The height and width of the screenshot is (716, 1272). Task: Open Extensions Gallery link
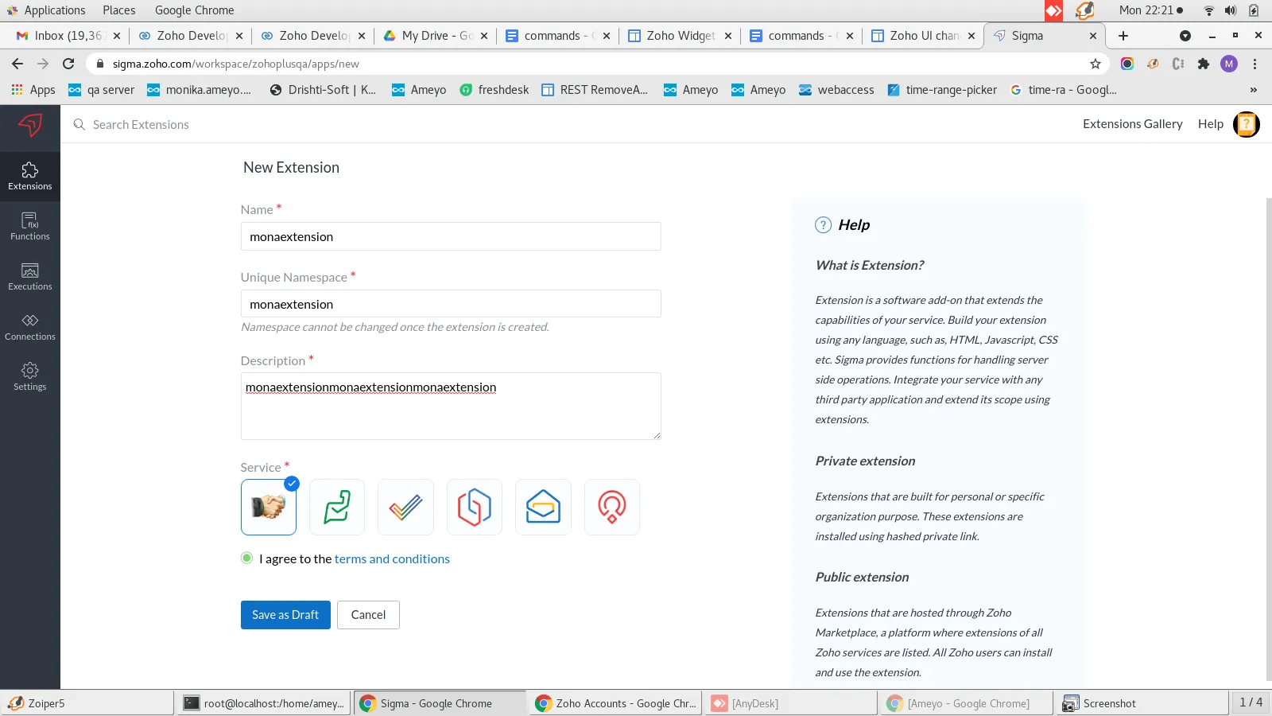click(1132, 124)
